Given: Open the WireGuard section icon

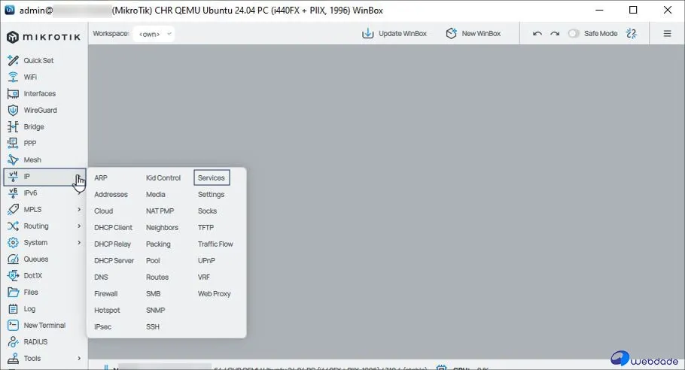Looking at the screenshot, I should click(12, 110).
